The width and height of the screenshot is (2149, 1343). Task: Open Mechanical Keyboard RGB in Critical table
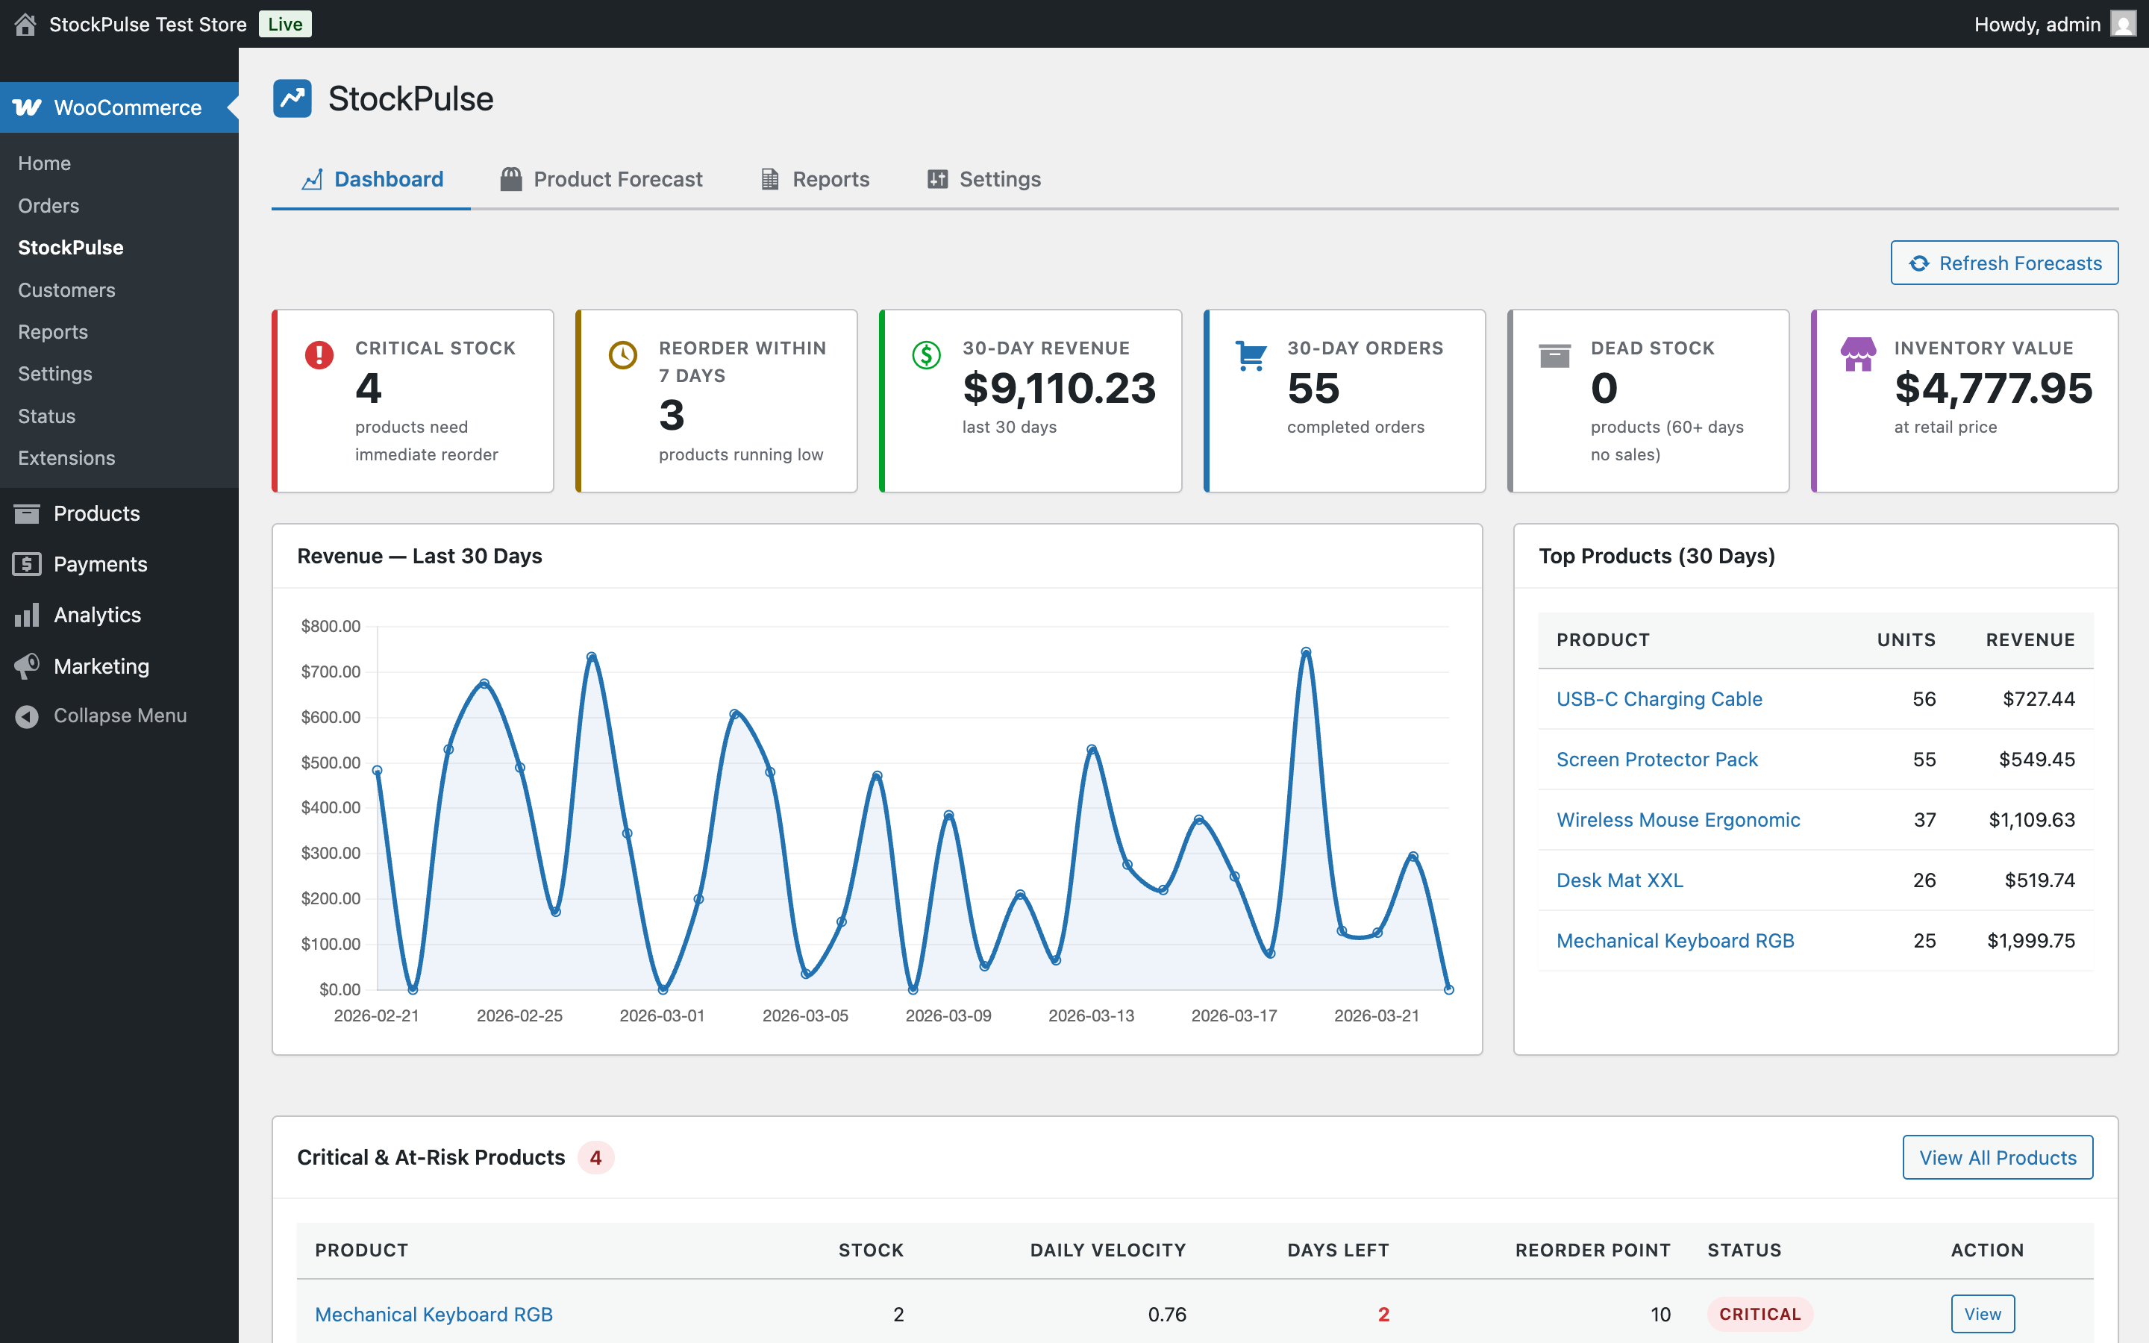coord(434,1315)
